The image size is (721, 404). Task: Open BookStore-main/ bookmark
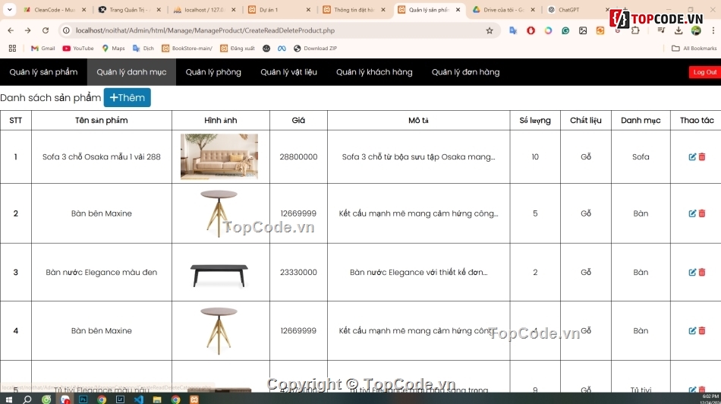pyautogui.click(x=187, y=49)
